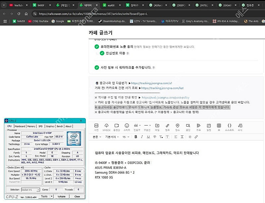Open the sticker (스티커) picker

pyautogui.click(x=127, y=127)
